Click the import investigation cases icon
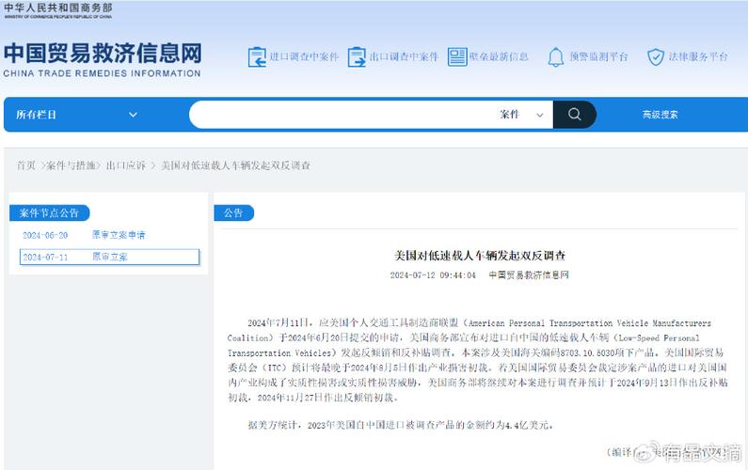Viewport: 748px width, 470px height. [x=257, y=57]
